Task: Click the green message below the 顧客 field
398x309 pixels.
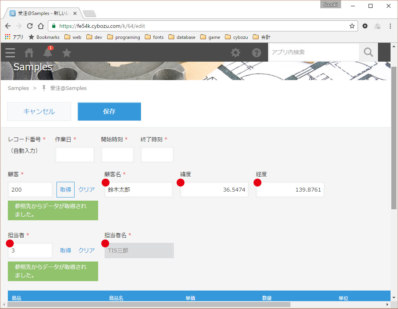Action: 53,210
